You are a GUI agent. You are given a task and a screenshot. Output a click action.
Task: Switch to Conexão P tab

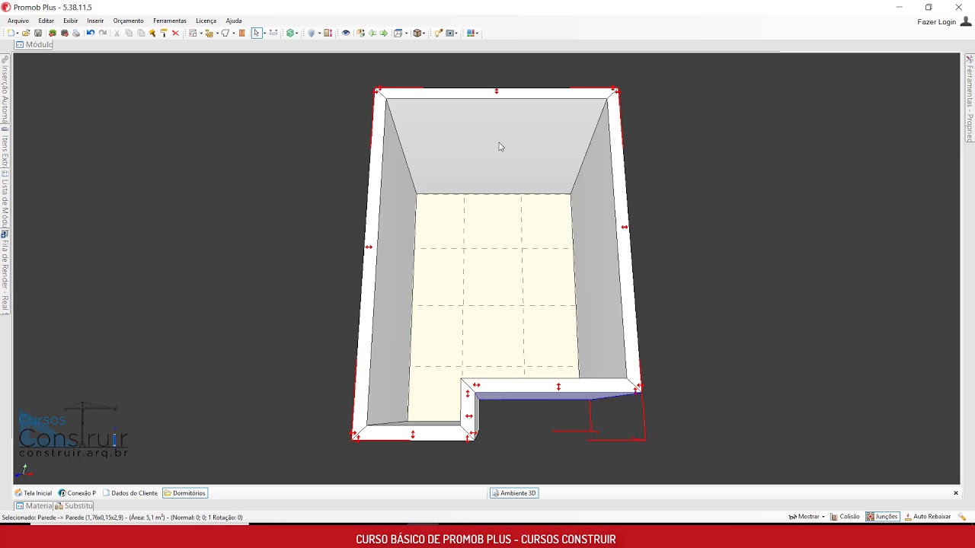(77, 493)
